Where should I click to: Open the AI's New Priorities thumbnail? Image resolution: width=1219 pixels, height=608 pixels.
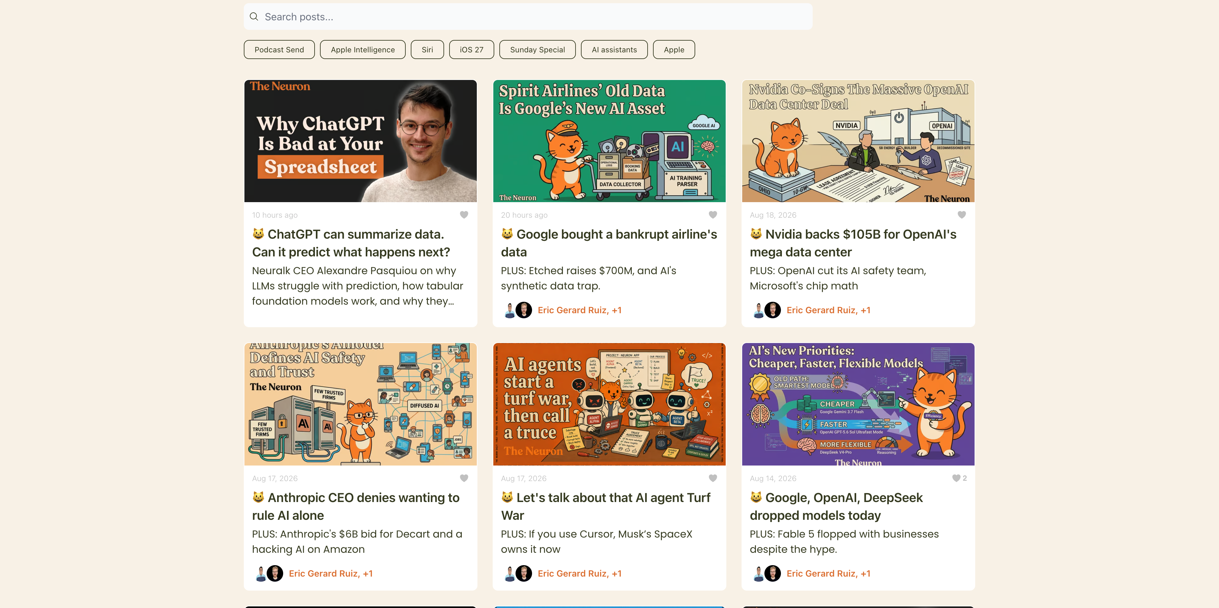858,404
